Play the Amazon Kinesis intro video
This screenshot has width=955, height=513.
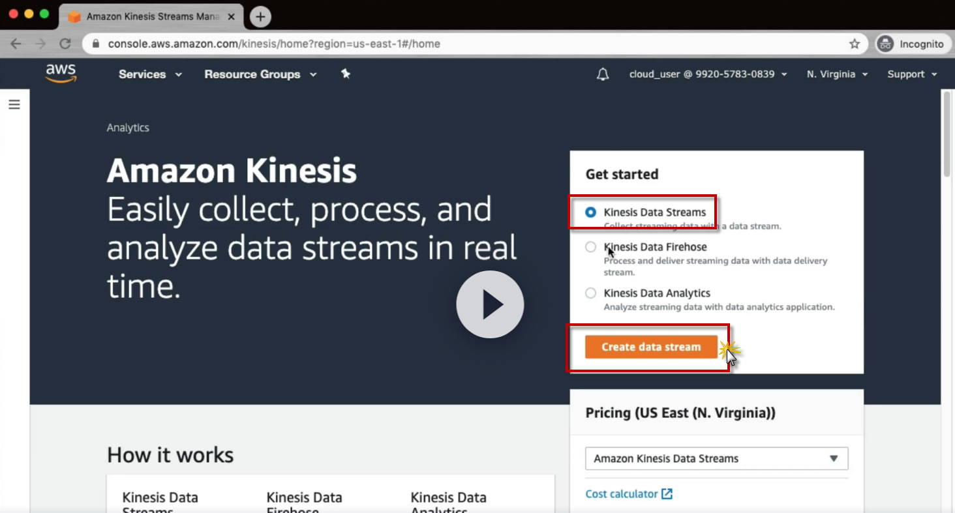490,304
